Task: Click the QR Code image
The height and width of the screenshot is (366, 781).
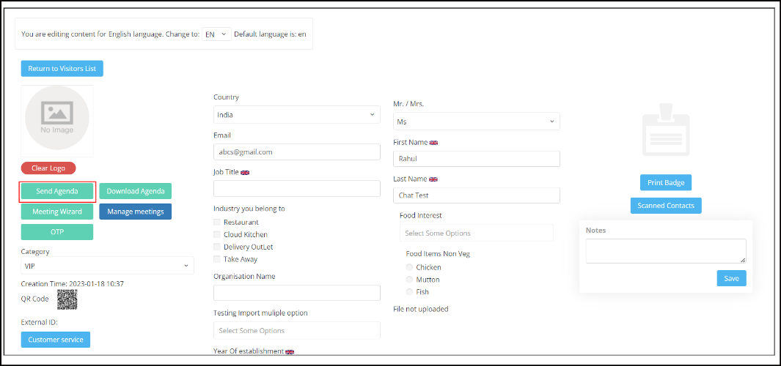Action: 67,300
